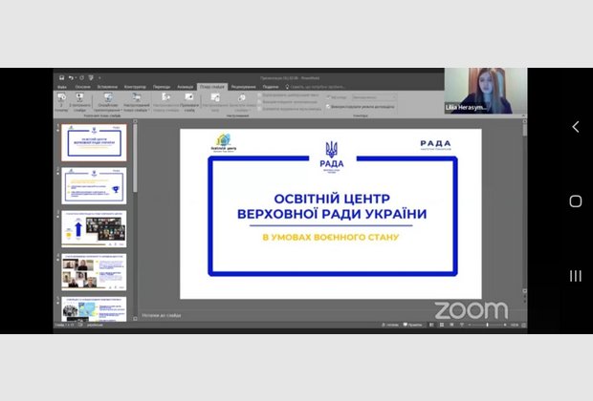This screenshot has width=593, height=401.
Task: Open the Вставлення tab
Action: tap(107, 87)
